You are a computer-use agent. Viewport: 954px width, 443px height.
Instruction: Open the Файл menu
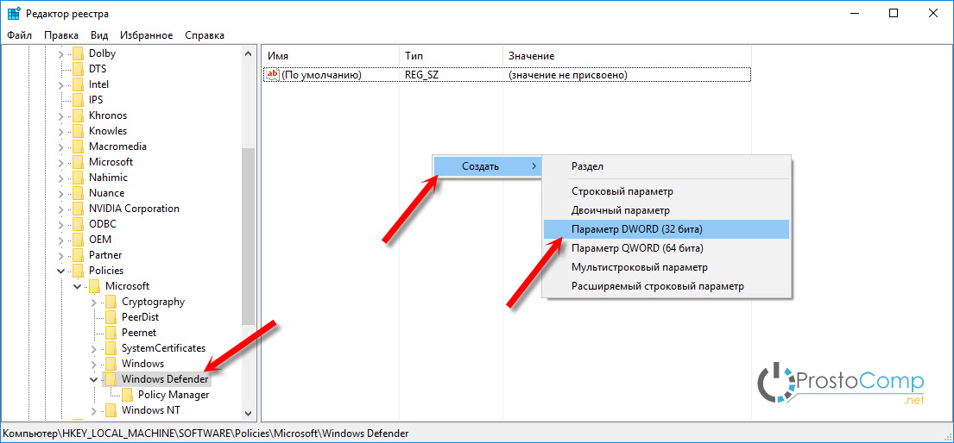point(20,35)
